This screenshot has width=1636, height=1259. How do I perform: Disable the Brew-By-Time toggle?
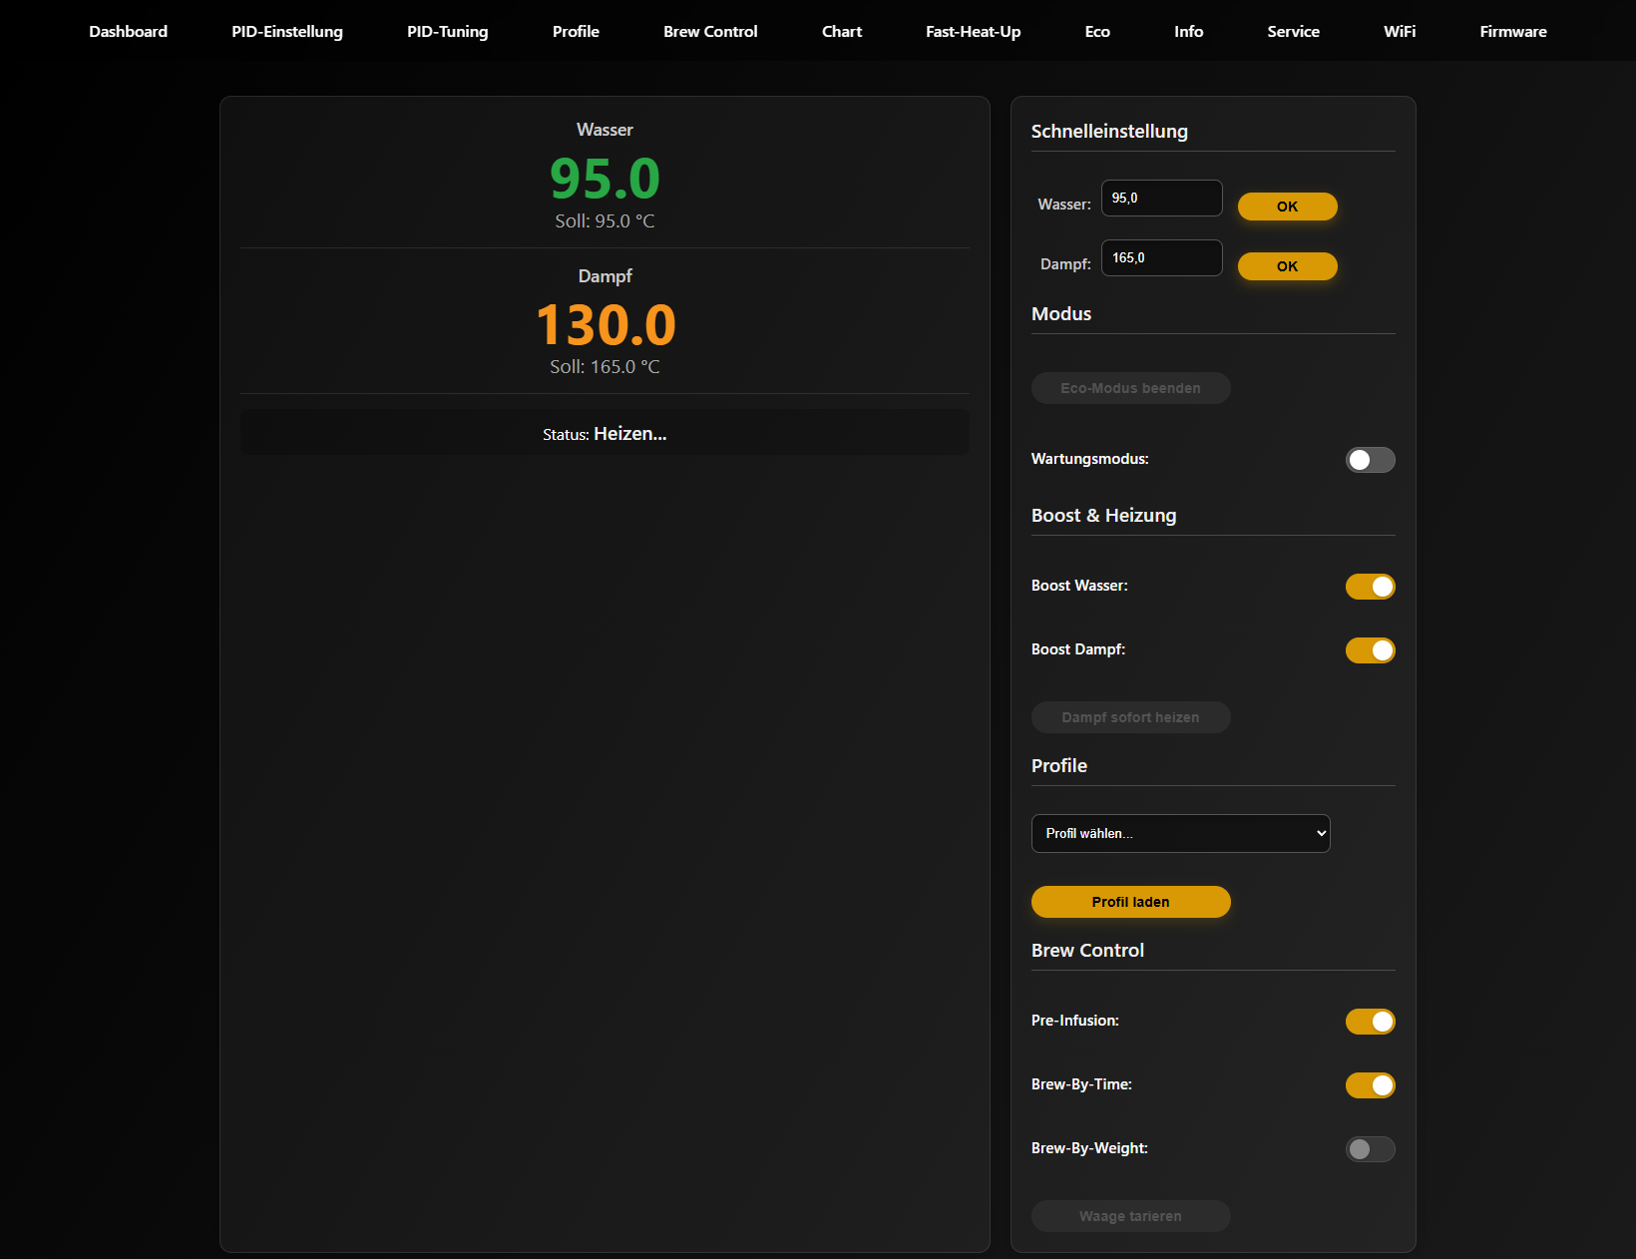click(1370, 1085)
